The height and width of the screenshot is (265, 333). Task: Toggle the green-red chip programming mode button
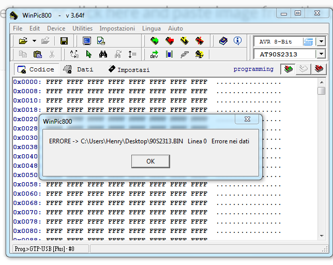point(288,69)
